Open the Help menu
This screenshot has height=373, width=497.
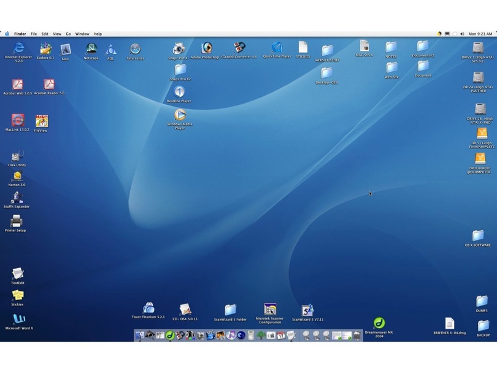click(x=98, y=34)
